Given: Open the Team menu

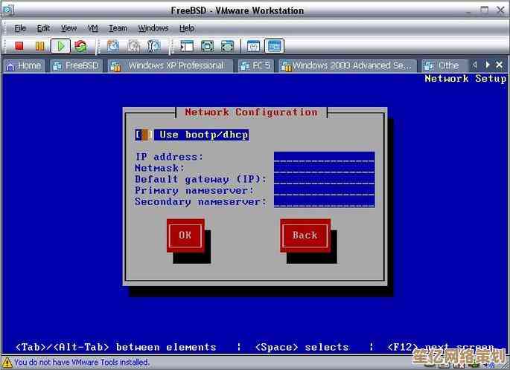Looking at the screenshot, I should [118, 28].
